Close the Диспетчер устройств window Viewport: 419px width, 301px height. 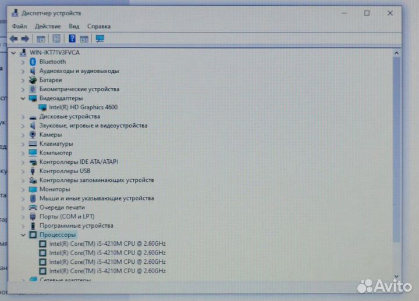390,13
